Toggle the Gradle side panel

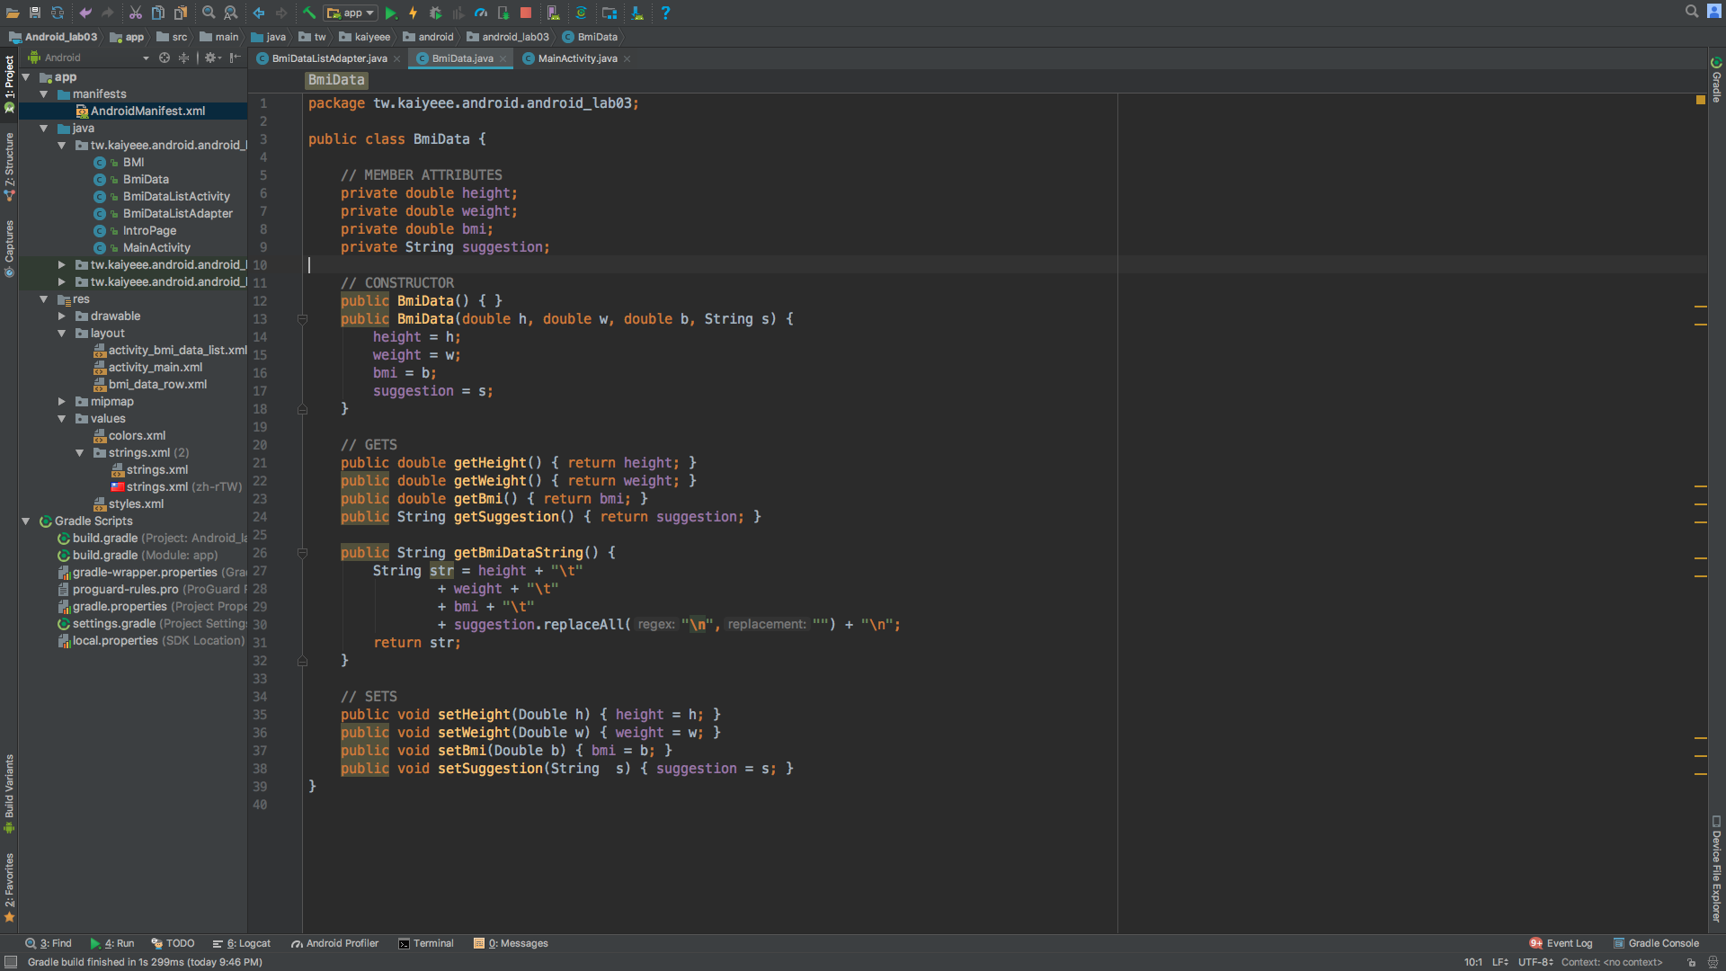click(1716, 80)
